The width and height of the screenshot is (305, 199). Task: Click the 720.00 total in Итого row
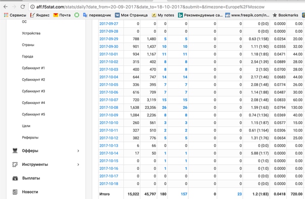point(296,194)
